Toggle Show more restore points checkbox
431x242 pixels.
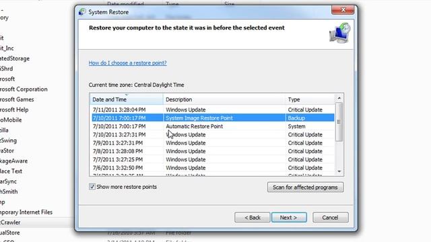(x=92, y=187)
